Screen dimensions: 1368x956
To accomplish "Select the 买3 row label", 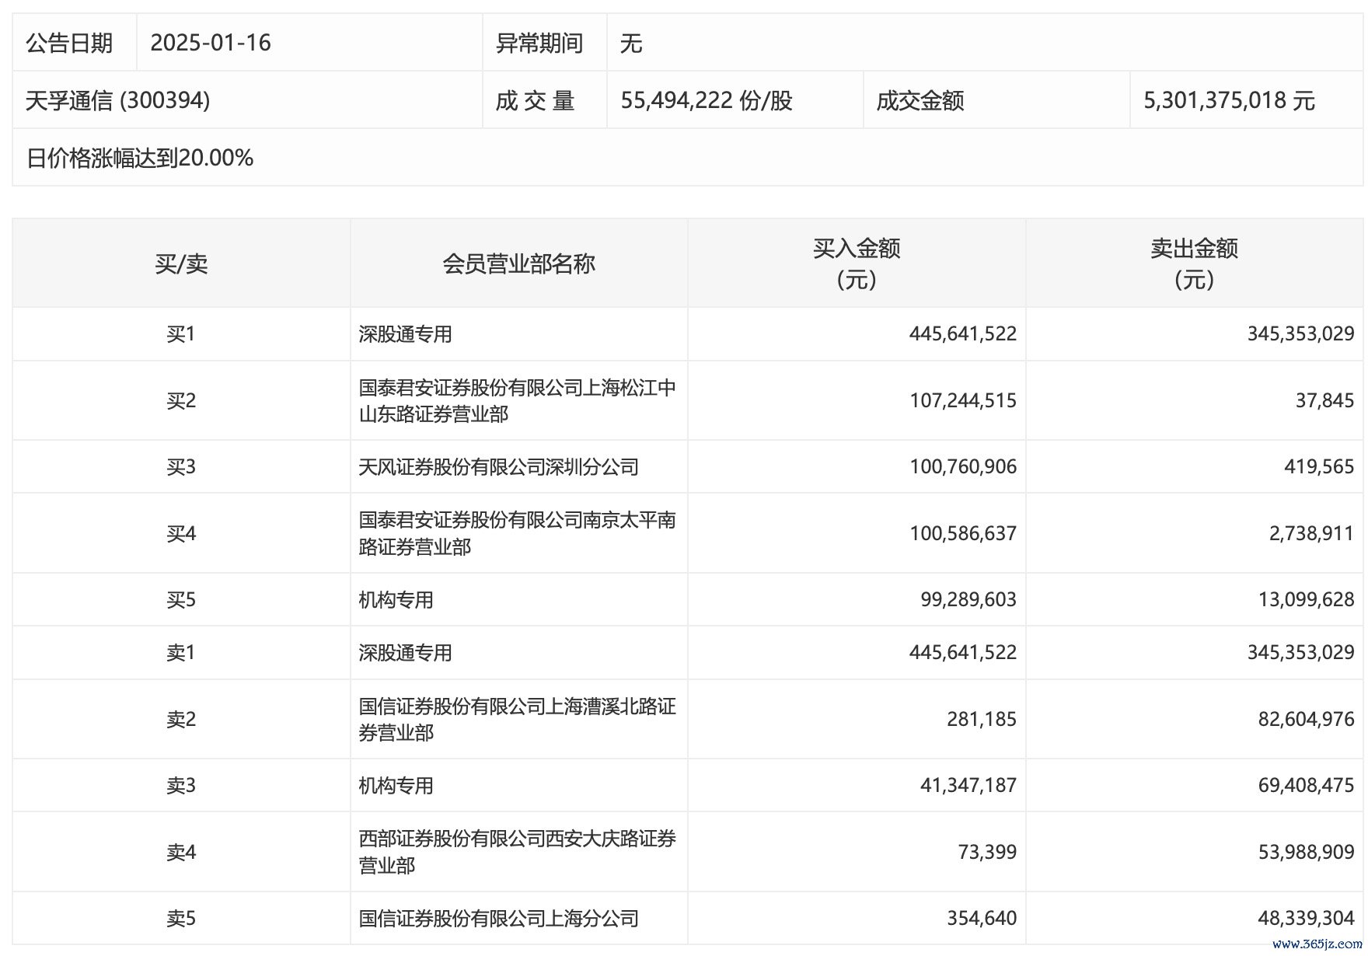I will [181, 467].
